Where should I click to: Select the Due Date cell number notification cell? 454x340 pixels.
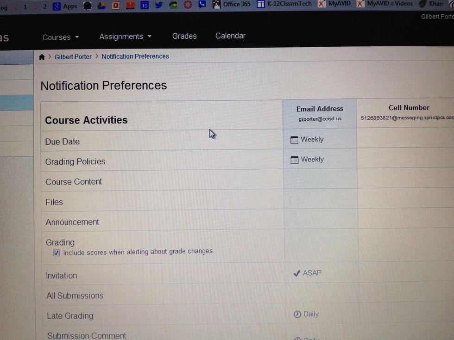pos(405,139)
